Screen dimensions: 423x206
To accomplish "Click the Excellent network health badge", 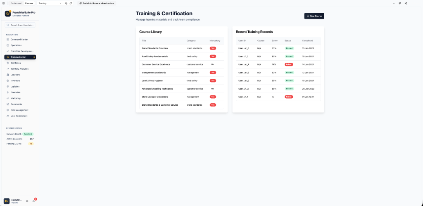I will click(28, 134).
